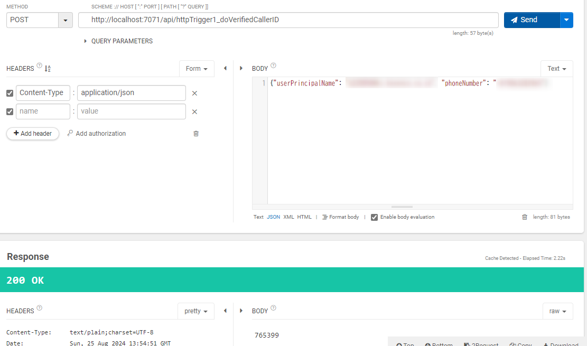Viewport: 587px width, 346px height.
Task: Sort headers alphabetically with the A-Z icon
Action: (48, 69)
